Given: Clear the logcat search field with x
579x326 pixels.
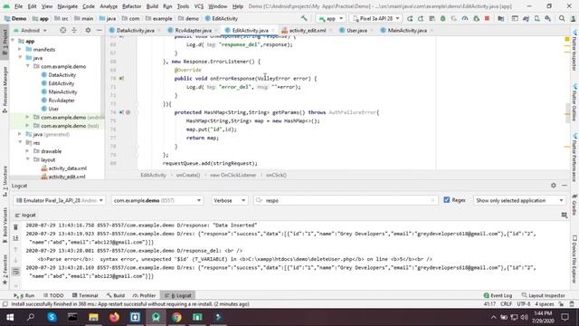Looking at the screenshot, I should click(x=432, y=200).
